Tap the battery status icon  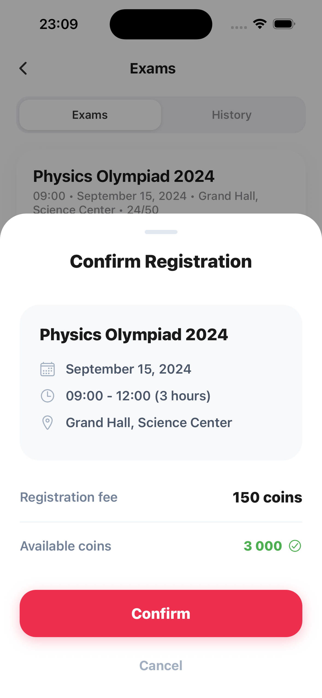284,24
